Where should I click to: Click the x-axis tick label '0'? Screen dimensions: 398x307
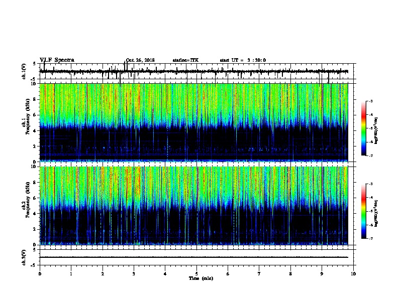pyautogui.click(x=40, y=274)
